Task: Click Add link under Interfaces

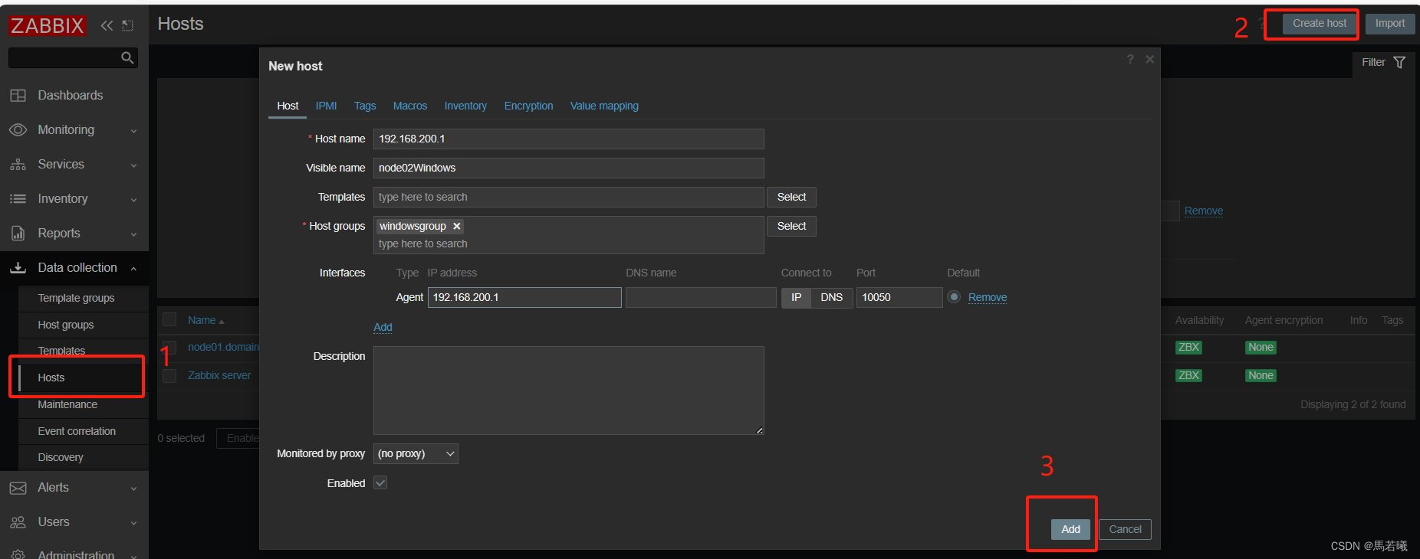Action: [383, 327]
